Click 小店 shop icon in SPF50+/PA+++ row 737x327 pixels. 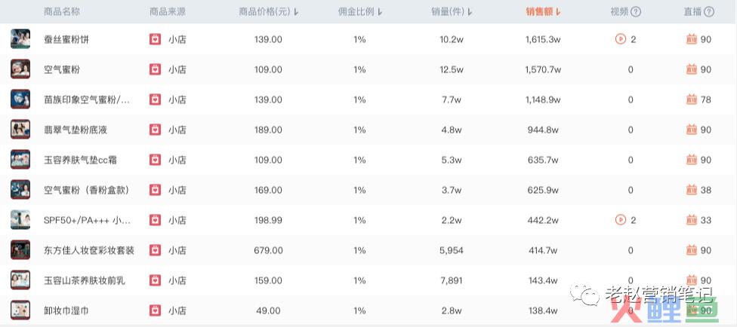coord(155,219)
